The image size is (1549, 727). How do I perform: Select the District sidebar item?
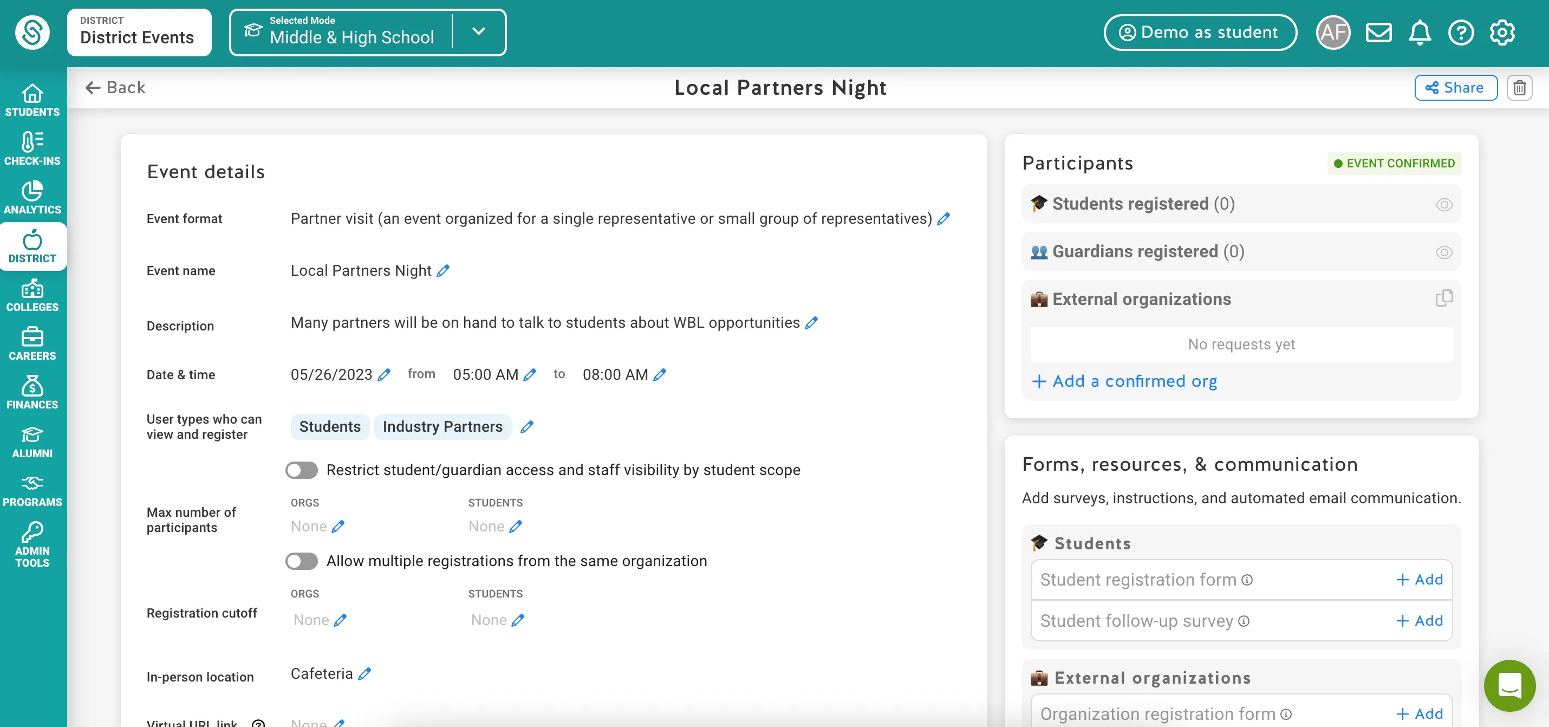32,246
